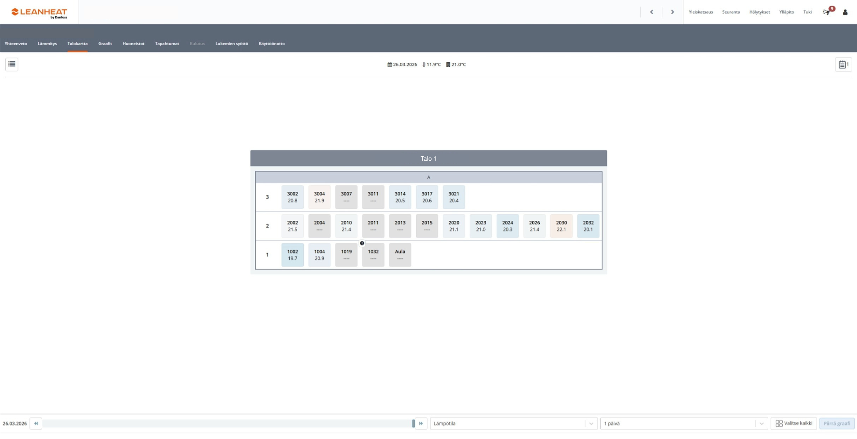The height and width of the screenshot is (439, 857).
Task: Expand the Lämpötila dropdown
Action: click(x=513, y=424)
